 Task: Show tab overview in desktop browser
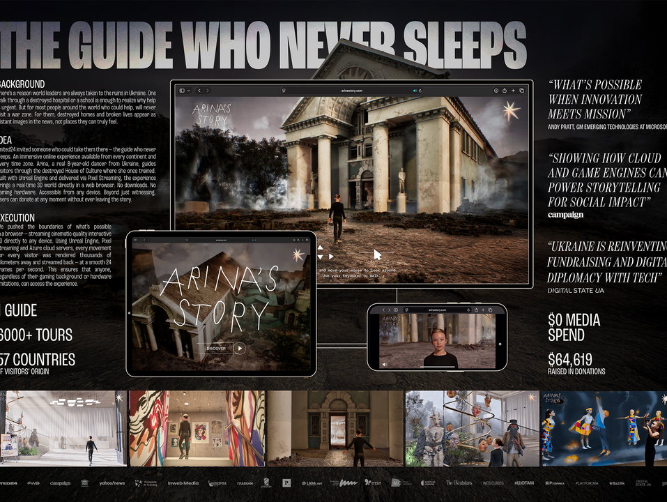pyautogui.click(x=522, y=91)
